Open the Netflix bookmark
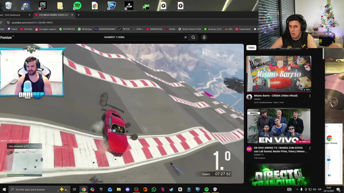This screenshot has width=344, height=193. click(x=170, y=29)
